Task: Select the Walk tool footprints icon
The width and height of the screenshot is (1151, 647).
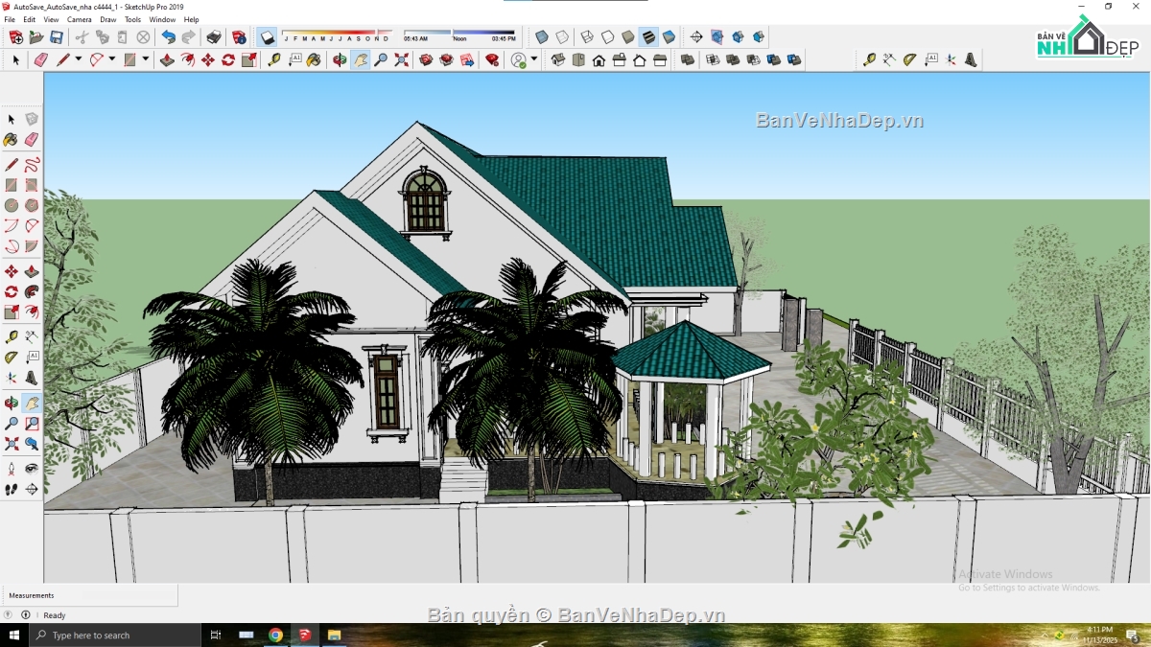Action: pos(12,489)
